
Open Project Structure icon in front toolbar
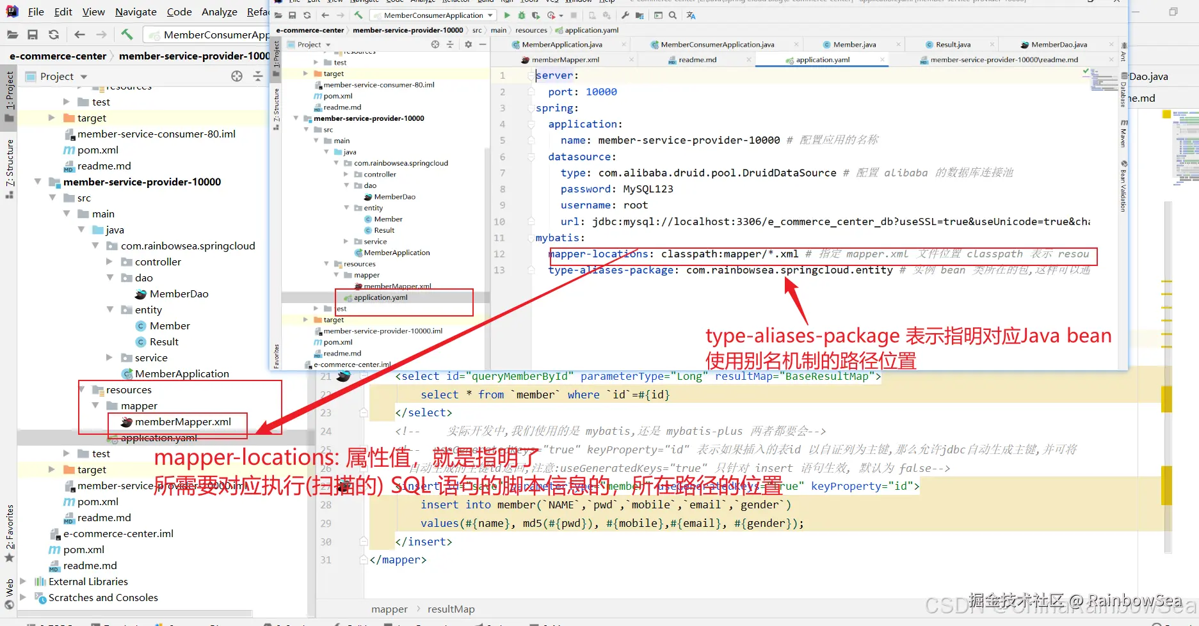[640, 15]
